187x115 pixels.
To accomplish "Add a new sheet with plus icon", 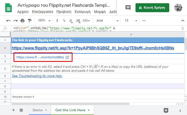I will coord(13,110).
